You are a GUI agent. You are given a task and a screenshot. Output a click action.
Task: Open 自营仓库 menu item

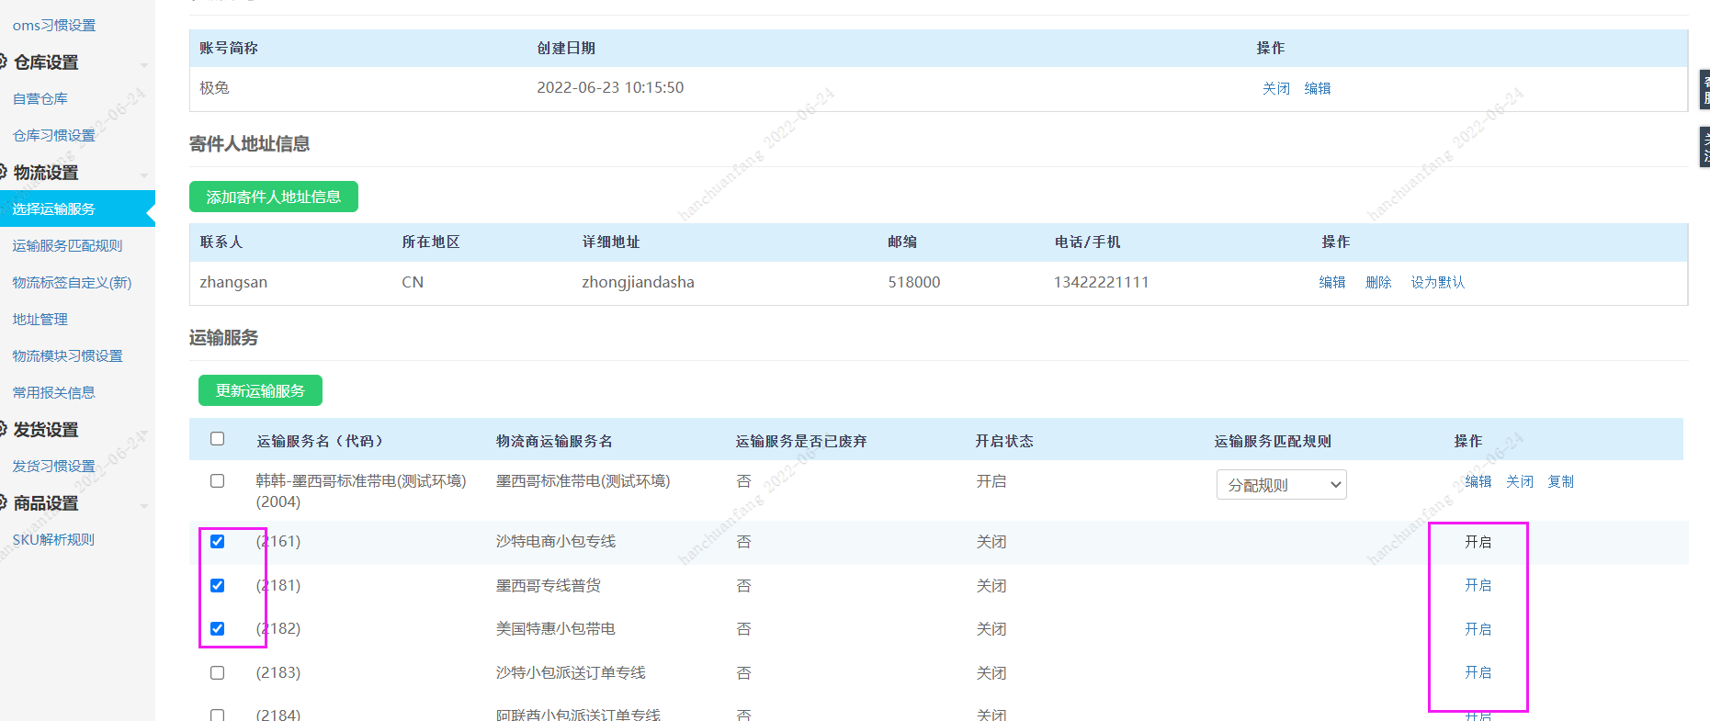click(x=40, y=99)
